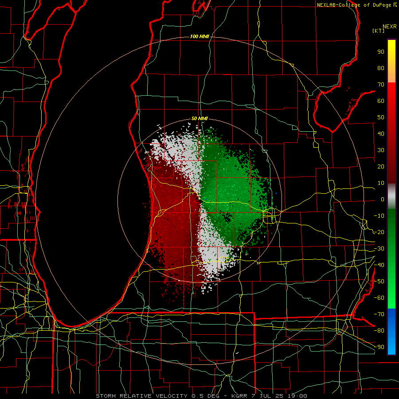Click the -10 value on the velocity scale
Viewport: 399px width, 399px height.
pos(379,216)
